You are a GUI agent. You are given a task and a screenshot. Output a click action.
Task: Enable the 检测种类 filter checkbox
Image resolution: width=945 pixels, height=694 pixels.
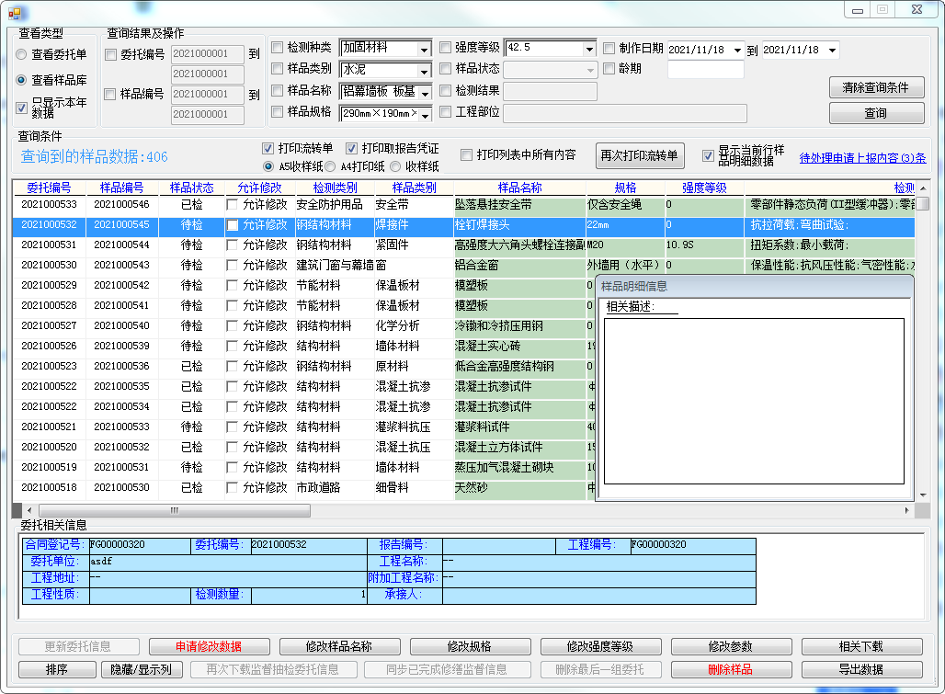pyautogui.click(x=278, y=48)
